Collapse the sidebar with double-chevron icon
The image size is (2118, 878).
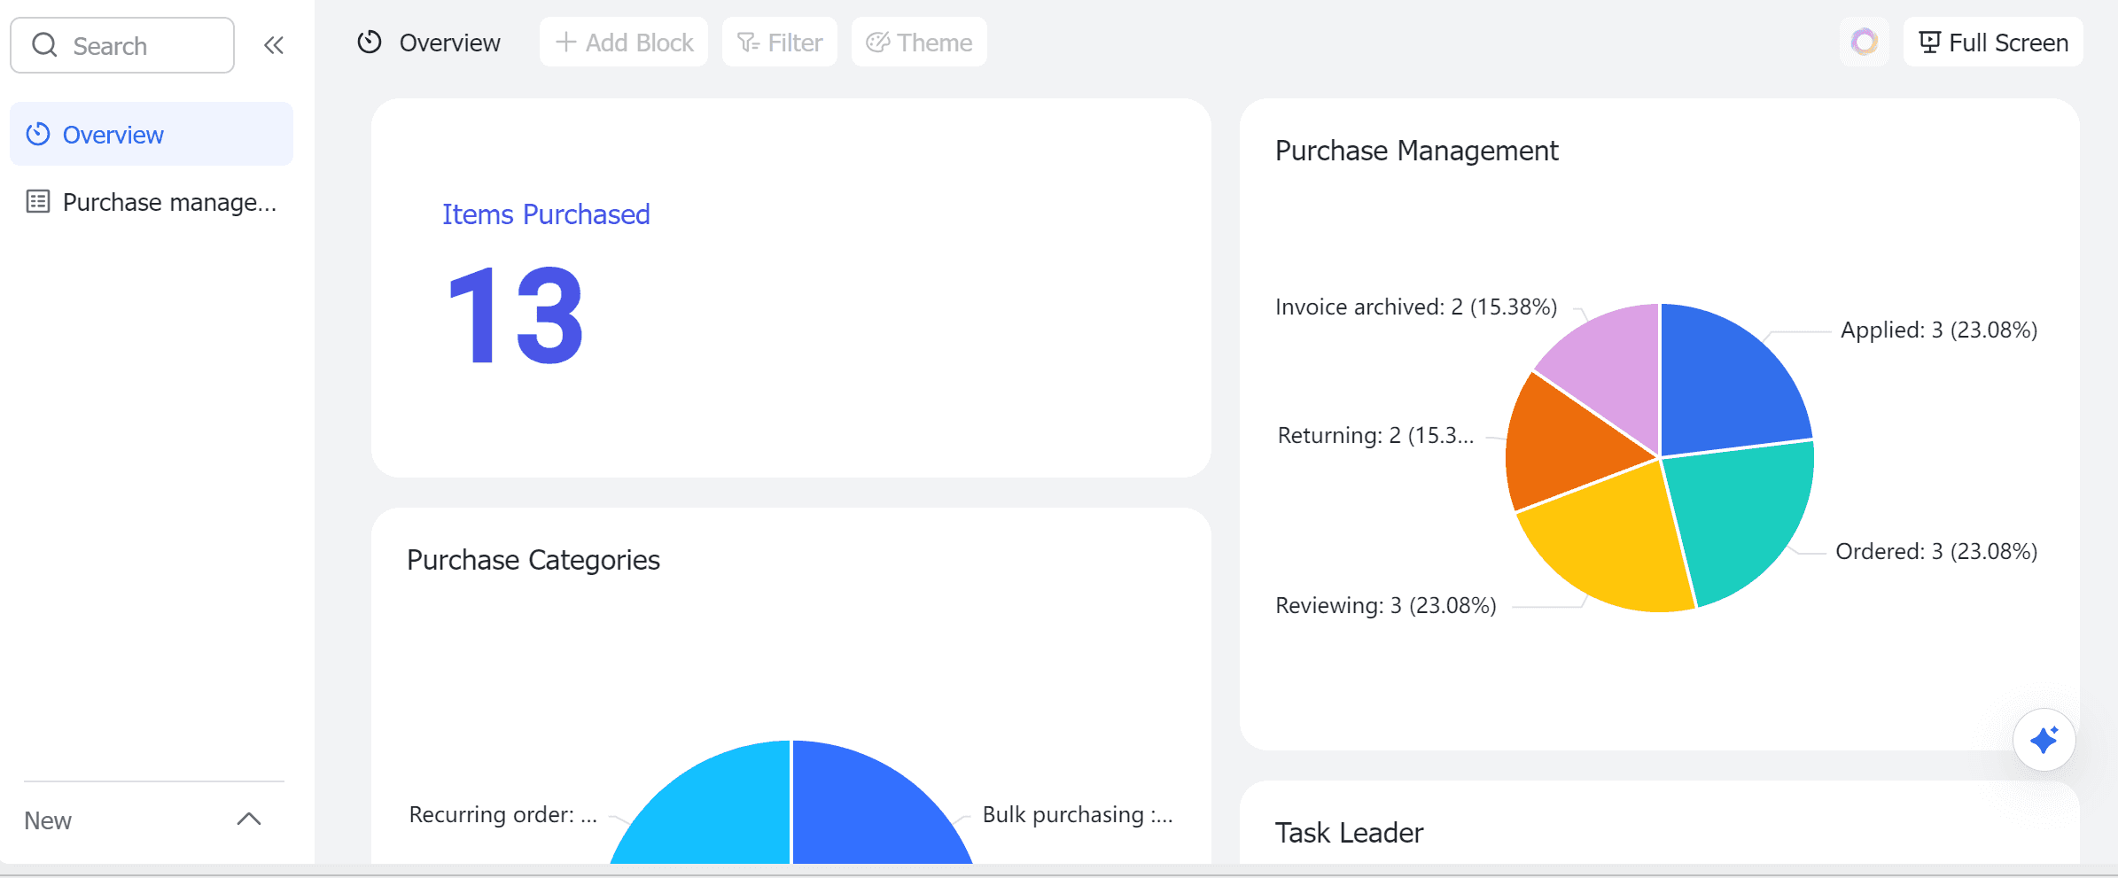pyautogui.click(x=274, y=45)
